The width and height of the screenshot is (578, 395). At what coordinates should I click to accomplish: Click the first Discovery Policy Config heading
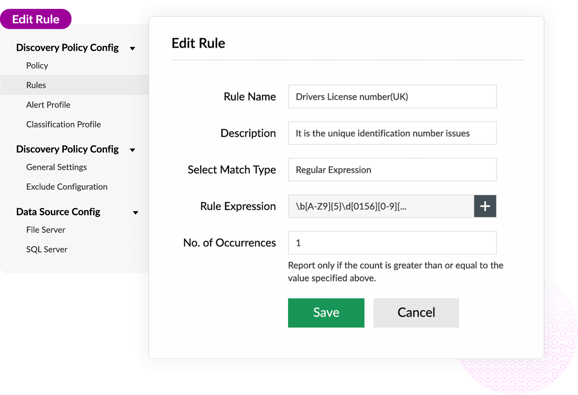tap(67, 48)
